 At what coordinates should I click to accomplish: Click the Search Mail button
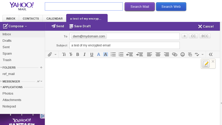coord(140,6)
